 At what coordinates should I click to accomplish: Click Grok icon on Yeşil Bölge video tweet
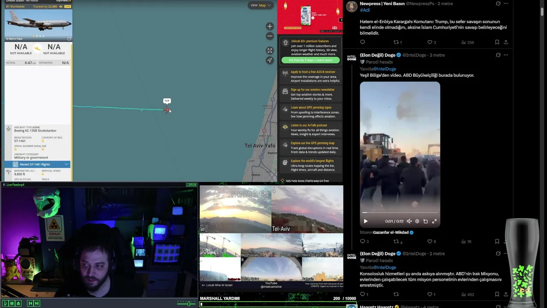click(498, 55)
